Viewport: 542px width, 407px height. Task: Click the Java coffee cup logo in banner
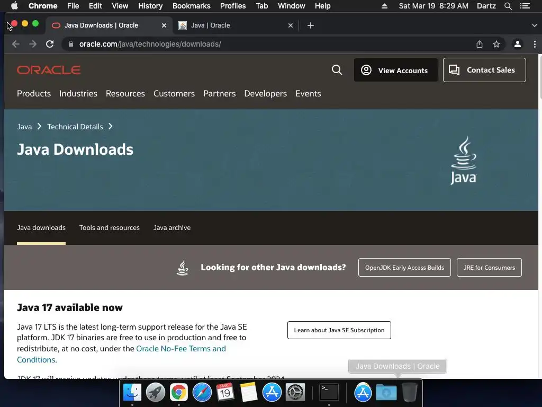point(464,160)
